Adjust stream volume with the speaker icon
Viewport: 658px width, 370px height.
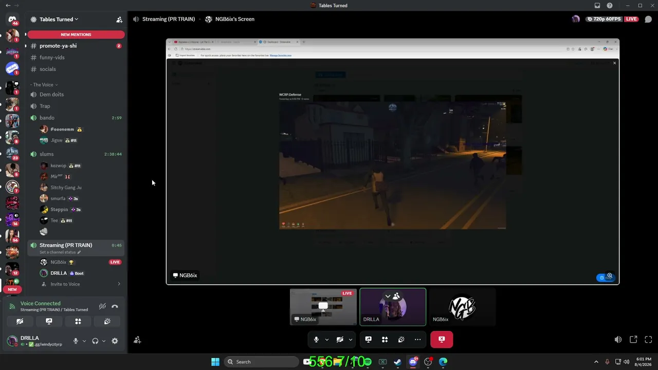click(x=618, y=340)
